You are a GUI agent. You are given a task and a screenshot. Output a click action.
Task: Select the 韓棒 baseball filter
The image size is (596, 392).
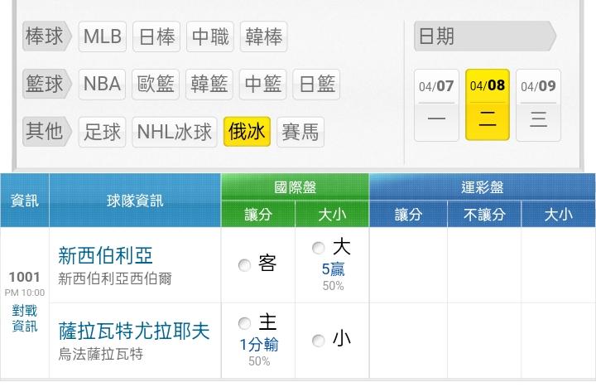[x=264, y=36]
